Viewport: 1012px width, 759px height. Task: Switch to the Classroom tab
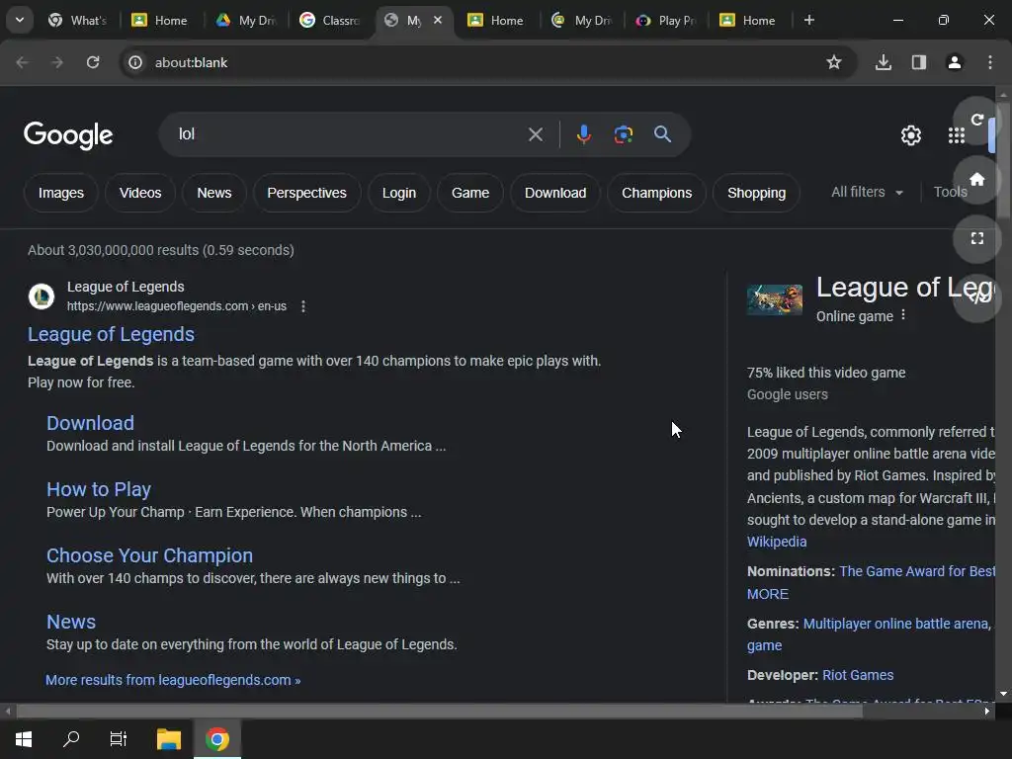pyautogui.click(x=328, y=21)
